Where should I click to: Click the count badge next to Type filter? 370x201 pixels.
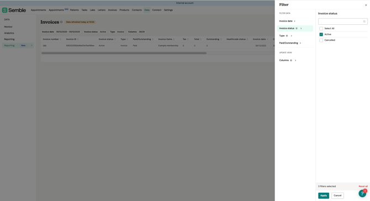287,36
